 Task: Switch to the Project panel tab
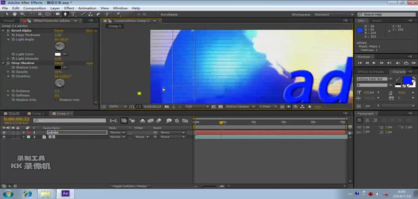(9, 21)
